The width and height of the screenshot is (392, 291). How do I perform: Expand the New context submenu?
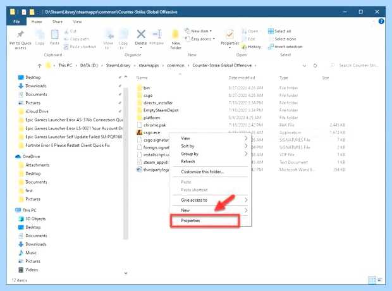[x=211, y=211]
